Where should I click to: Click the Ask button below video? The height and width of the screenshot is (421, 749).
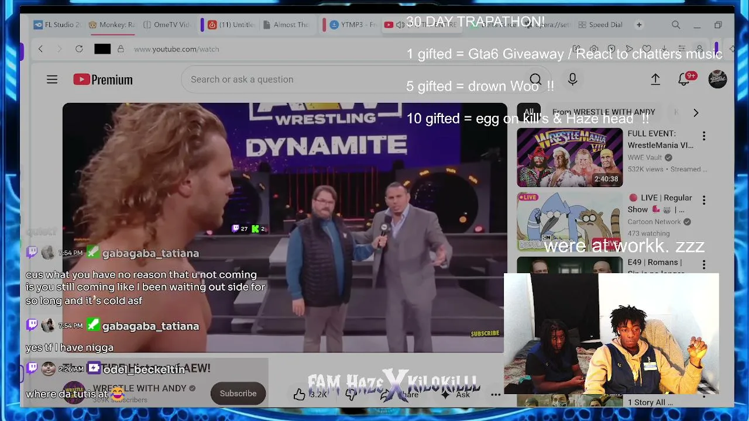coord(455,395)
